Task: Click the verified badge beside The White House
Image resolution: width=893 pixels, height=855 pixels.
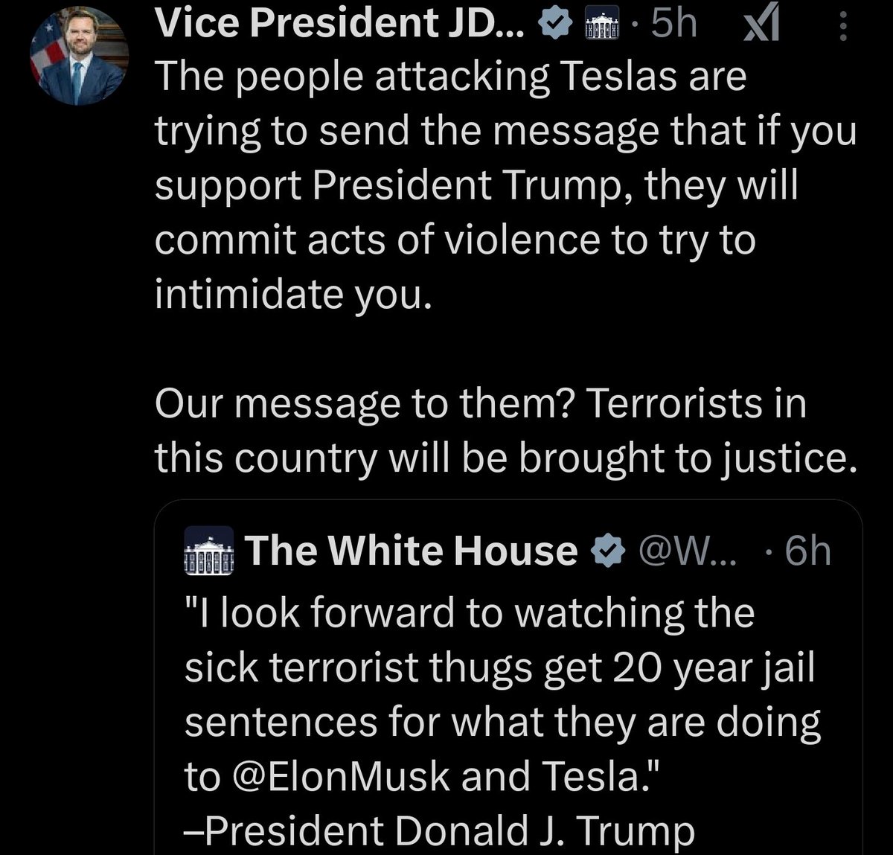Action: [x=606, y=551]
